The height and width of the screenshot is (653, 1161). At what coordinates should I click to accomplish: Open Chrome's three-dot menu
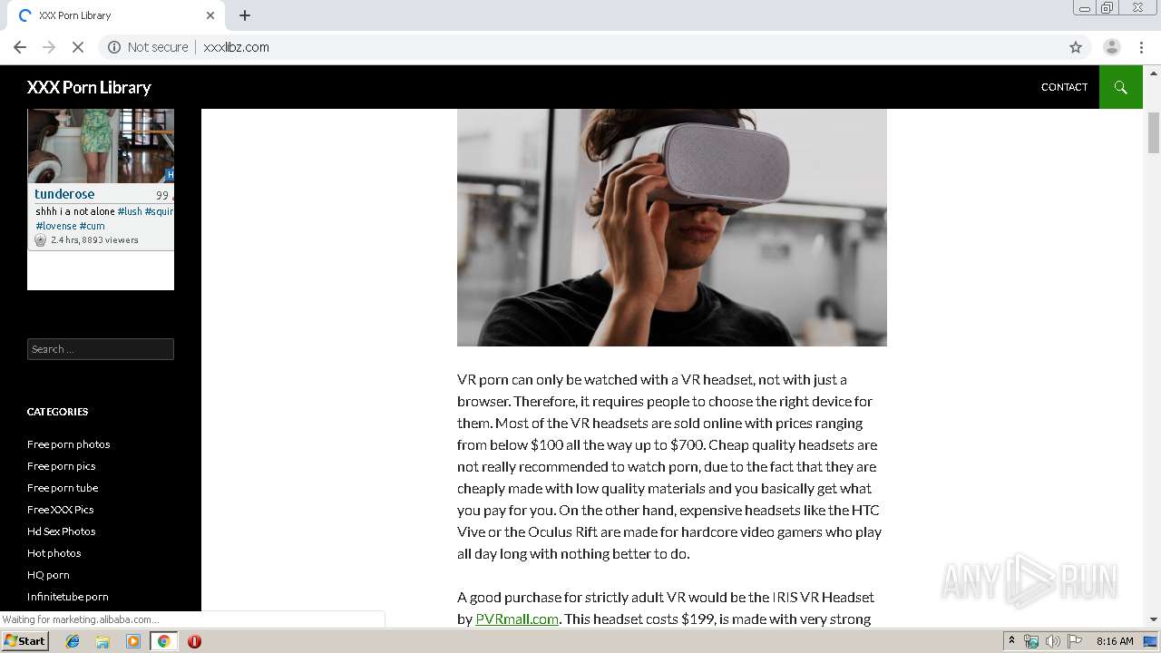[1141, 47]
